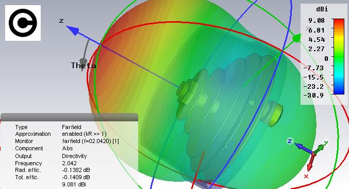Click the small triad's red X arrow
Screen dimensions: 349x189
(310, 163)
